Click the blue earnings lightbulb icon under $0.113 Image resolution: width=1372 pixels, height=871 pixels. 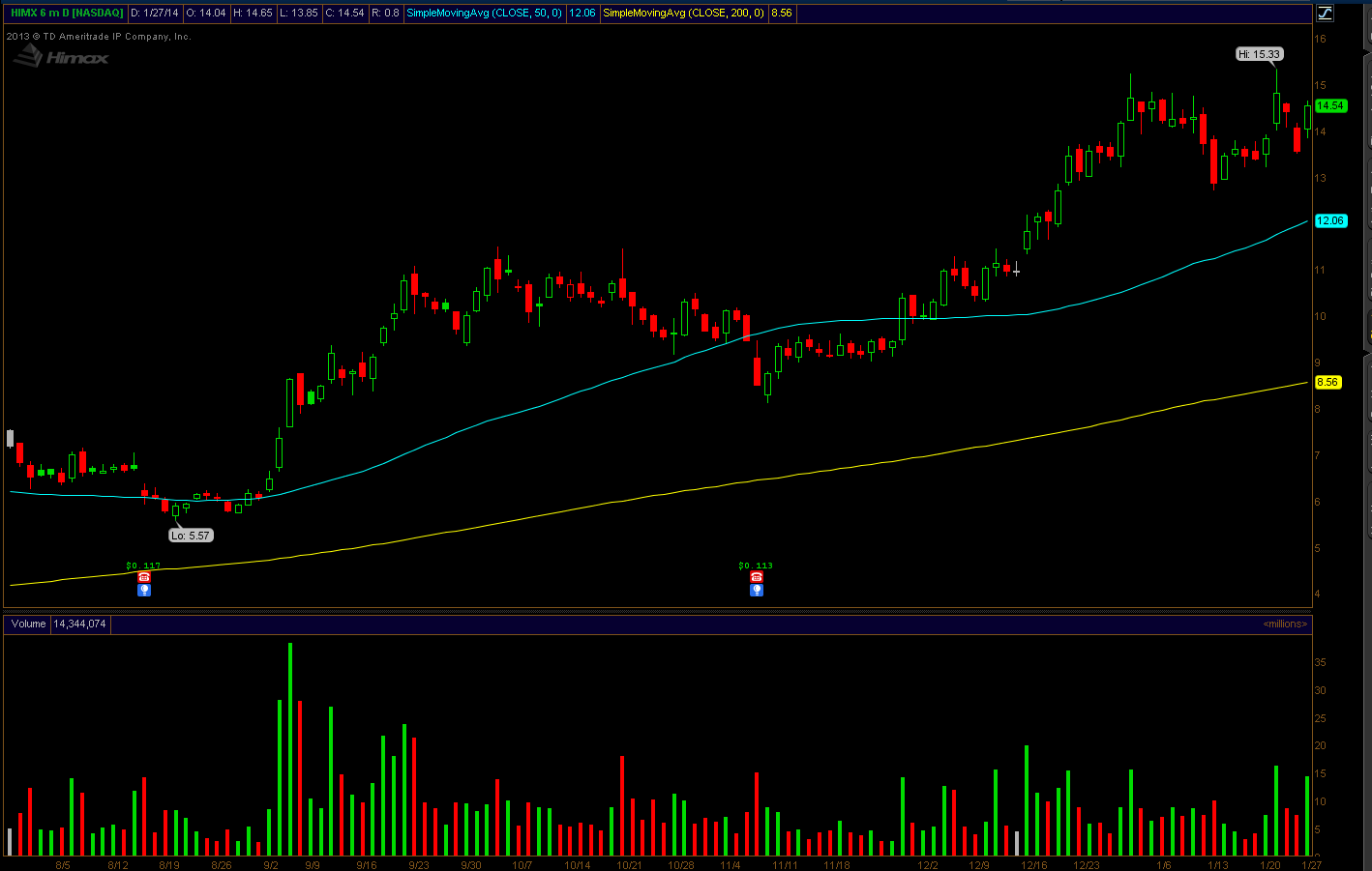757,590
